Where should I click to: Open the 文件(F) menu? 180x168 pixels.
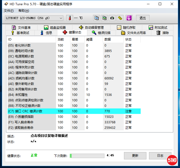pyautogui.click(x=9, y=11)
